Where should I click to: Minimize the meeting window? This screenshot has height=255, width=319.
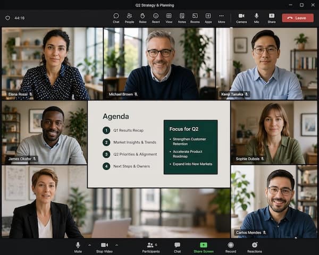coord(291,5)
